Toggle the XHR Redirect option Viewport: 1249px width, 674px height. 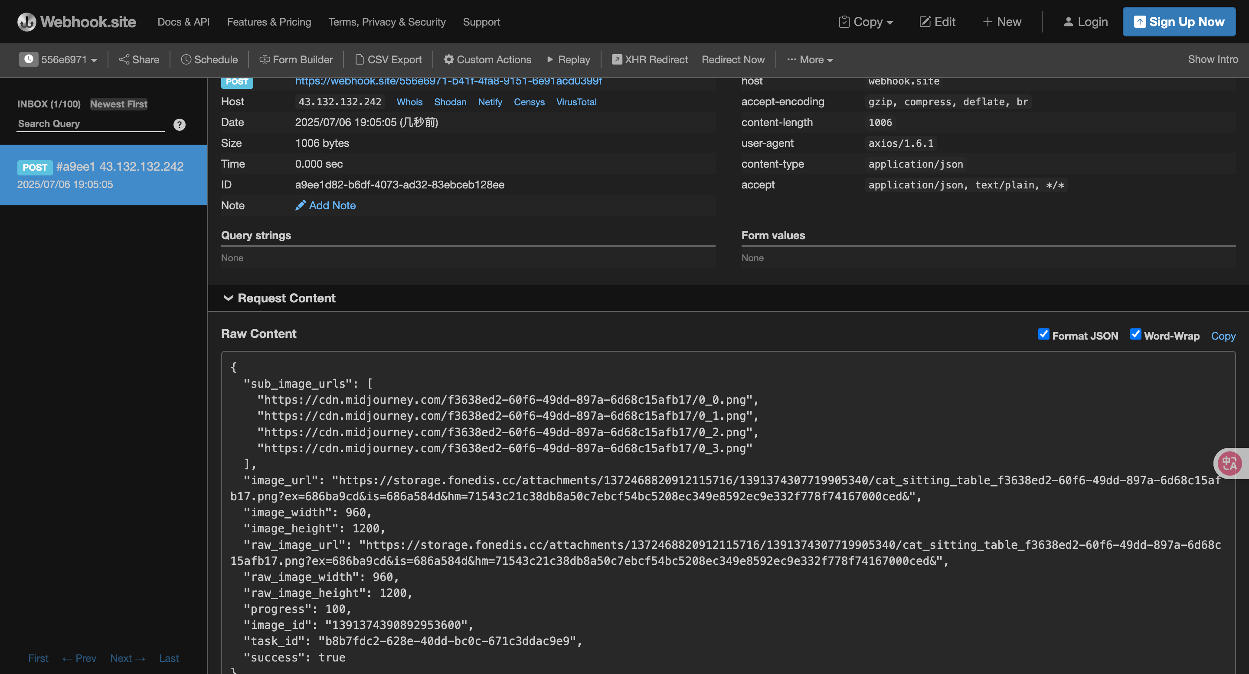[x=649, y=59]
